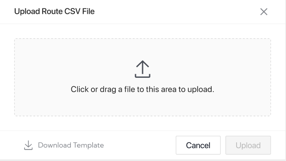Click the empty space below the upload prompt
This screenshot has height=161, width=286.
[x=143, y=105]
